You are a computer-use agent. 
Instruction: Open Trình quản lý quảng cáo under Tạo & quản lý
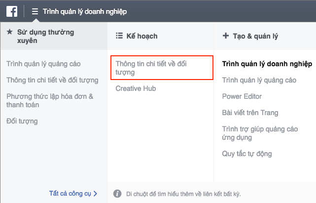[259, 80]
